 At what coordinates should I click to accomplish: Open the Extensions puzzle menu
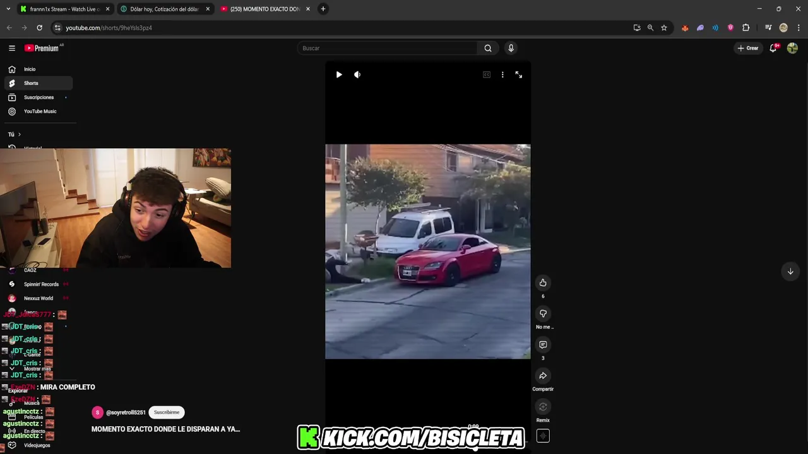click(746, 28)
